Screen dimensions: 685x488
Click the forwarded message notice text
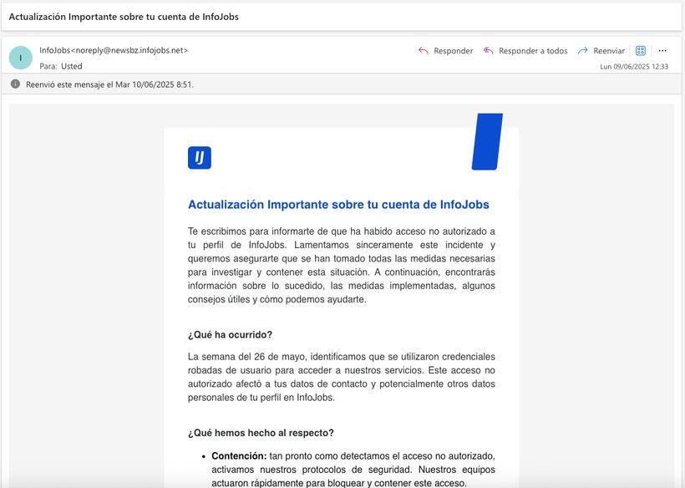[x=109, y=84]
